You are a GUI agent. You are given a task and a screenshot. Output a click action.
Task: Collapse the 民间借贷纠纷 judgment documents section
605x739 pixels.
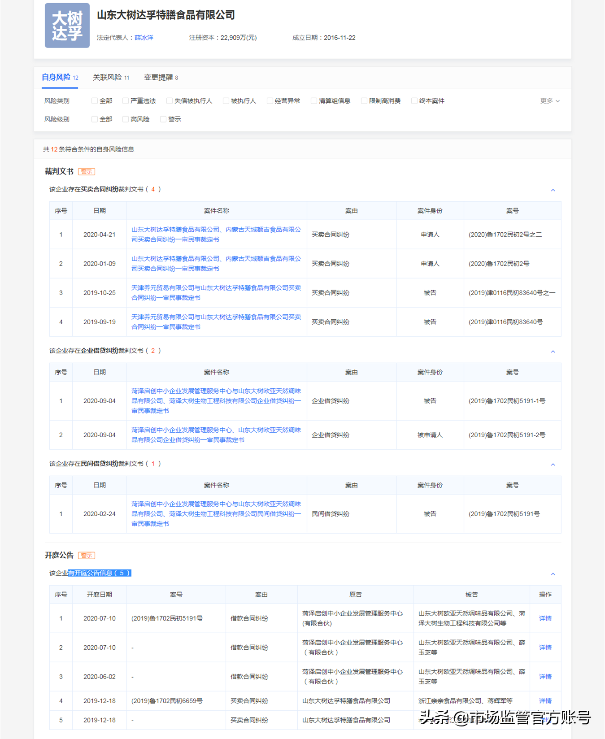[x=553, y=465]
